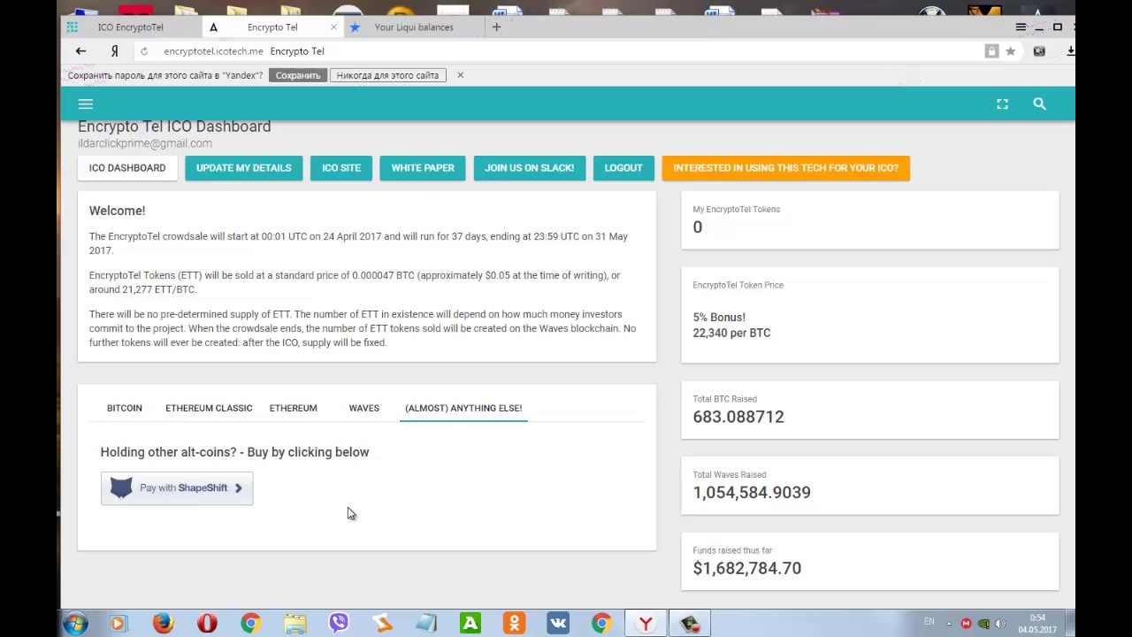Click the padlock icon in address bar
1132x637 pixels.
(991, 51)
